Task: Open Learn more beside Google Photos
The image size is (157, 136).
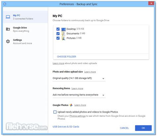Action: pyautogui.click(x=80, y=105)
